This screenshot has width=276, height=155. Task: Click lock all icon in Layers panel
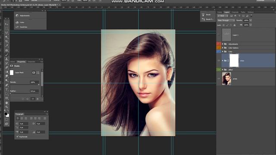[235, 25]
